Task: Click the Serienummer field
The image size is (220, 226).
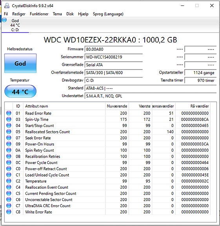Action: [x=114, y=57]
